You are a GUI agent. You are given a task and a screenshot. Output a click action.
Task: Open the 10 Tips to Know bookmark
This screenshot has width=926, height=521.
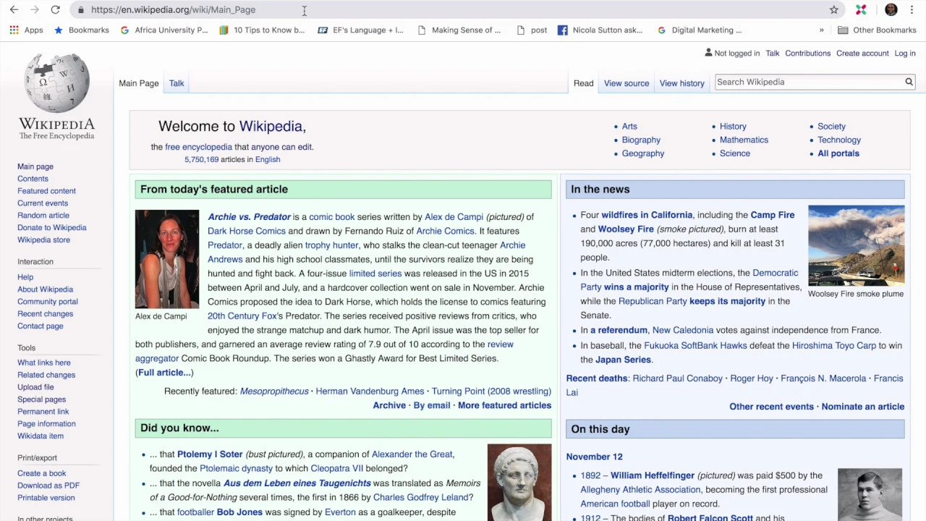(262, 30)
